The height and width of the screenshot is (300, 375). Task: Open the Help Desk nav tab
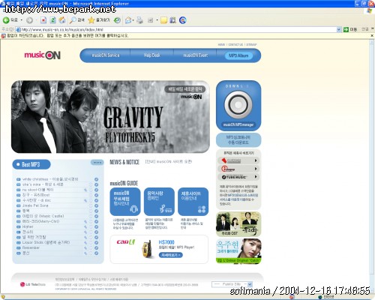pyautogui.click(x=152, y=55)
